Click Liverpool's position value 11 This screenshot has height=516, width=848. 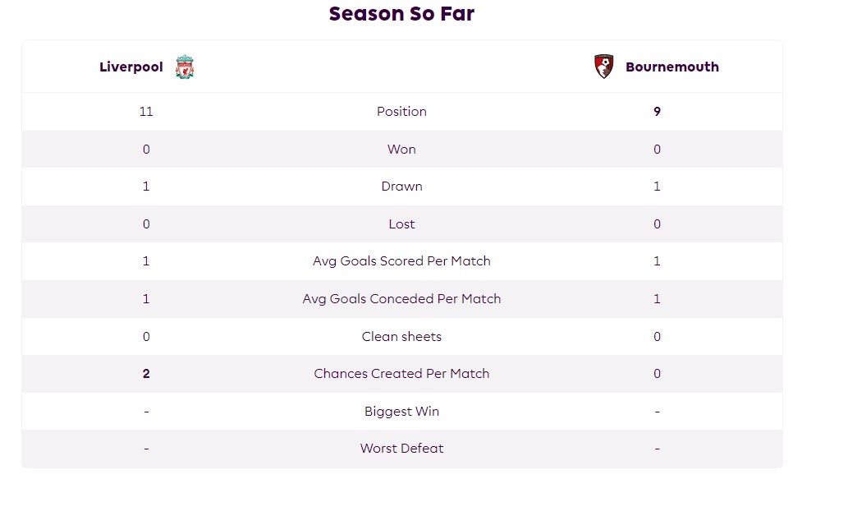pos(146,112)
